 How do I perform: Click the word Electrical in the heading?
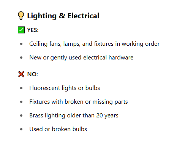[83, 16]
